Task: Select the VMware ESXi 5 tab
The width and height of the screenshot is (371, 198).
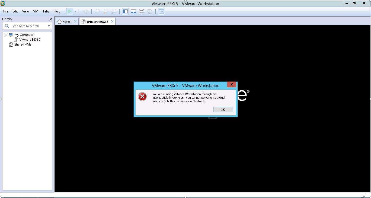Action: [97, 22]
